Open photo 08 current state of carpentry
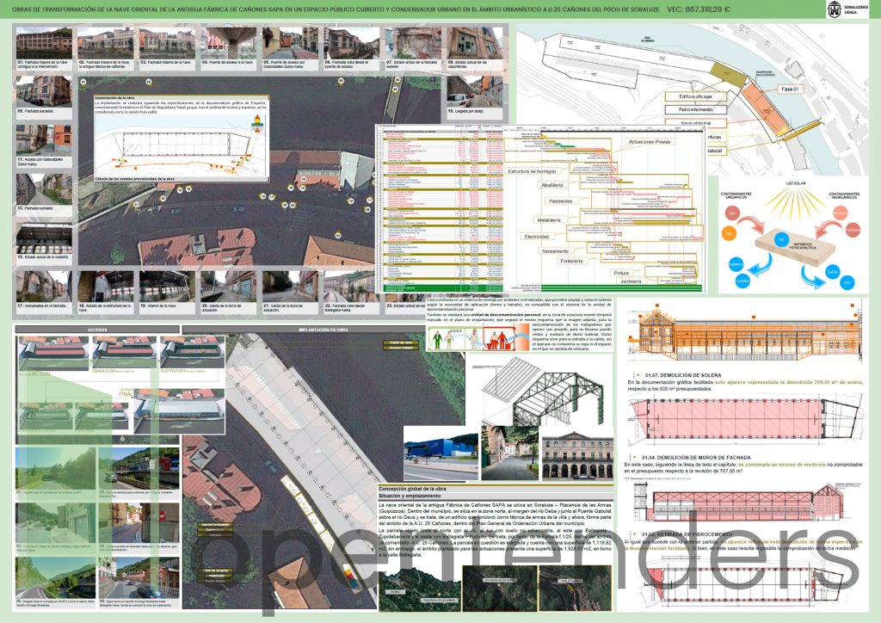This screenshot has width=881, height=623. tap(475, 43)
